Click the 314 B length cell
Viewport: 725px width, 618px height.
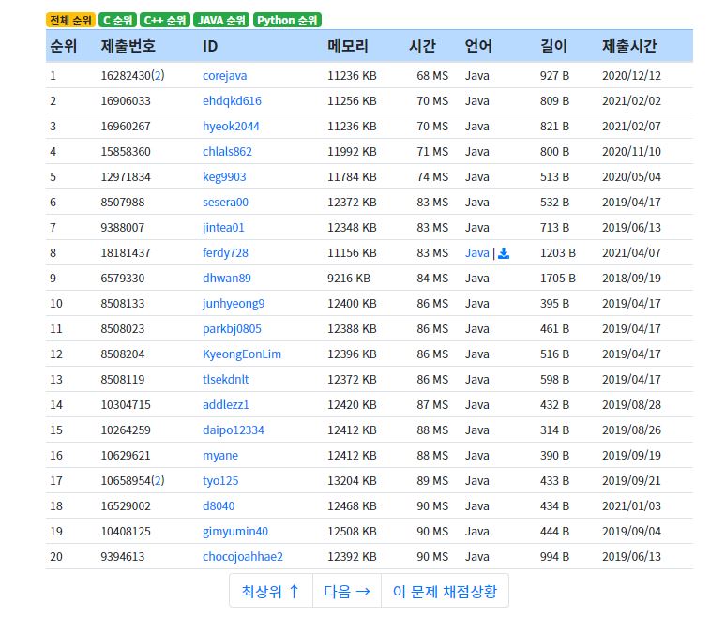554,430
